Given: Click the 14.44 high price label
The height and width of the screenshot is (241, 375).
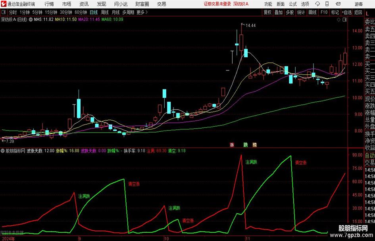Looking at the screenshot, I should coord(250,26).
